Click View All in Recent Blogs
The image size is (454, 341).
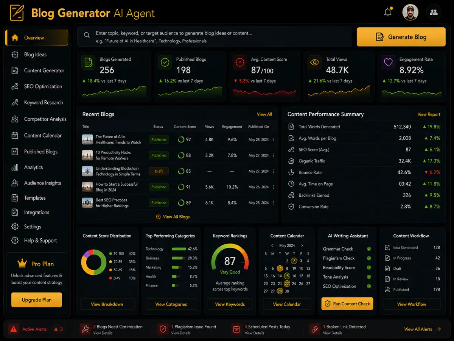click(x=264, y=114)
